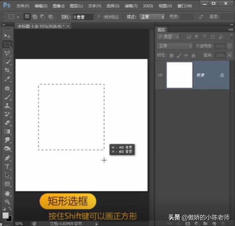This screenshot has width=235, height=226.
Task: Open the 滤镜(T) menu
Action: (x=131, y=6)
